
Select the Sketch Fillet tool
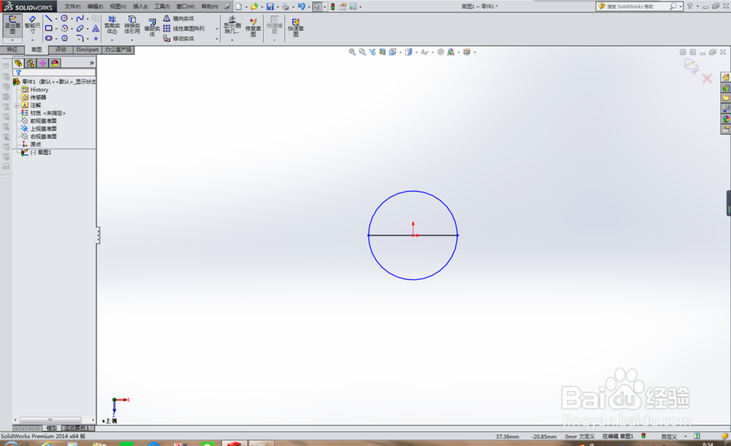point(80,38)
